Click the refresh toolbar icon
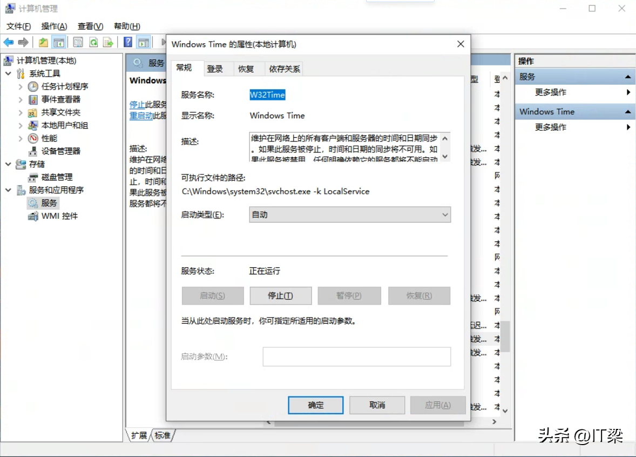 click(93, 42)
